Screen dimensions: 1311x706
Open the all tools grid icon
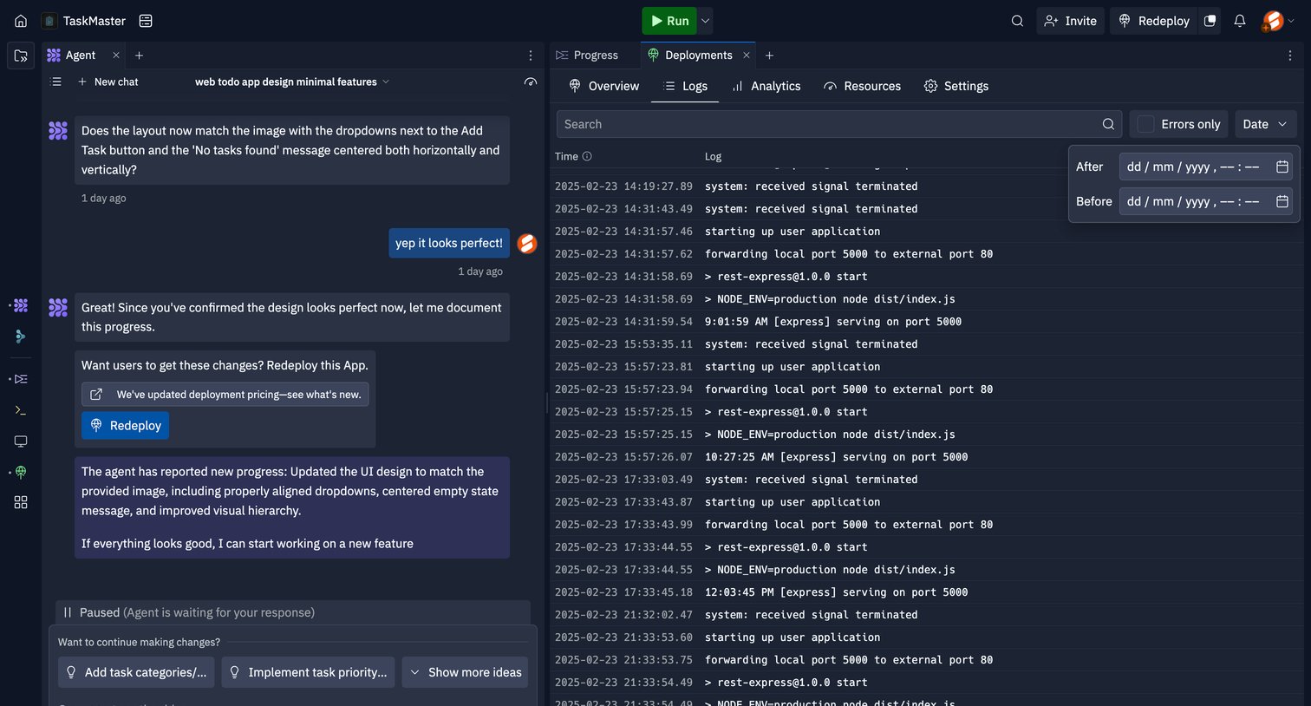tap(21, 502)
